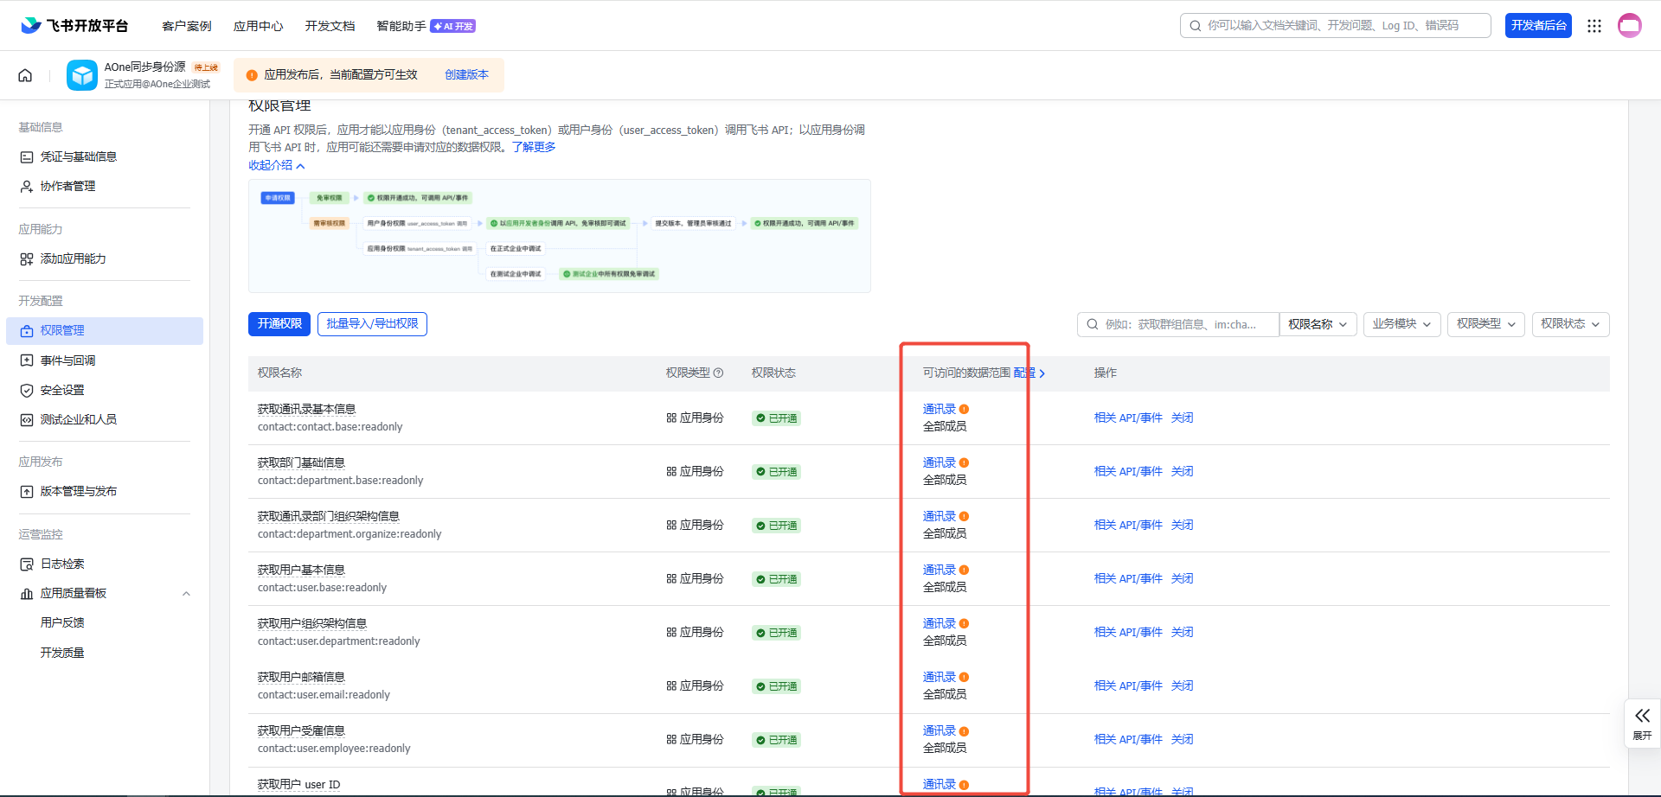The image size is (1661, 797).
Task: Open the 权限类型 filter dropdown
Action: (x=1485, y=324)
